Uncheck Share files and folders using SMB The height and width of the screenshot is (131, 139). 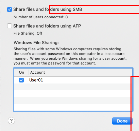coord(10,10)
